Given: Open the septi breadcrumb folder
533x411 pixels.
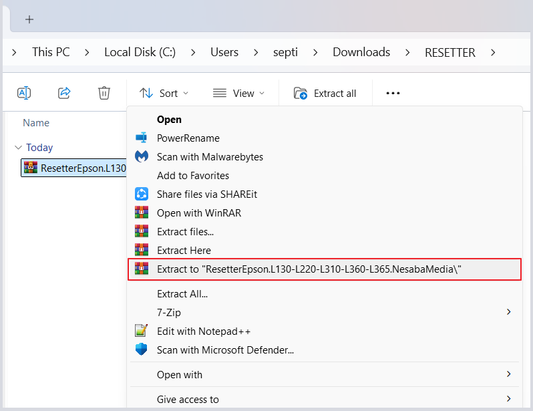Looking at the screenshot, I should pyautogui.click(x=285, y=52).
